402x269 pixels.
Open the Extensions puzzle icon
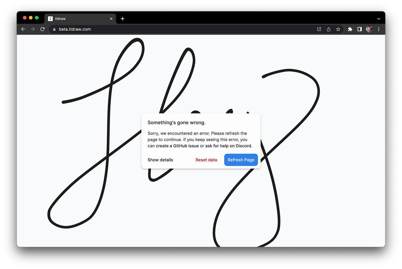pos(350,29)
